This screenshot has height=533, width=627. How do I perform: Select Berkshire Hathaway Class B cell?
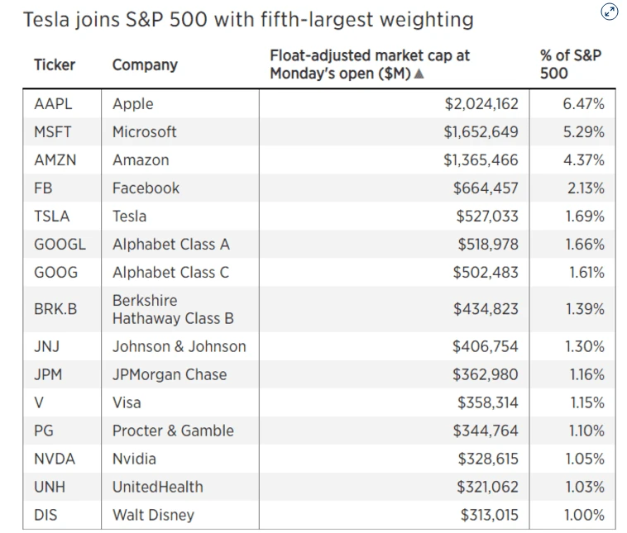coord(173,309)
